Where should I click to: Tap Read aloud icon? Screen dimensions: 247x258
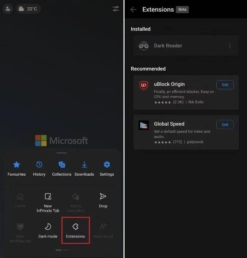pyautogui.click(x=103, y=227)
